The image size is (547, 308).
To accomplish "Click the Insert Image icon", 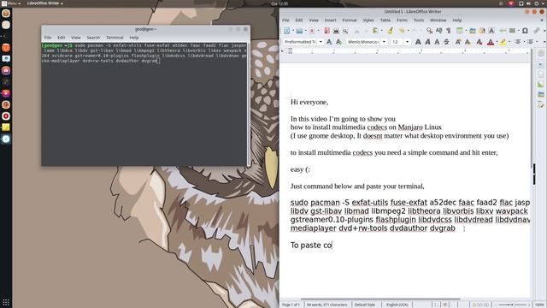I will point(473,31).
